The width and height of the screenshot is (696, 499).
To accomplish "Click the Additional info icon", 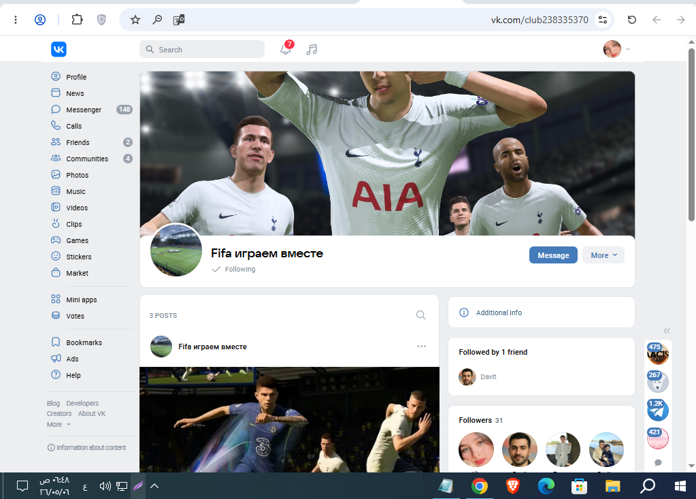I will coord(464,312).
